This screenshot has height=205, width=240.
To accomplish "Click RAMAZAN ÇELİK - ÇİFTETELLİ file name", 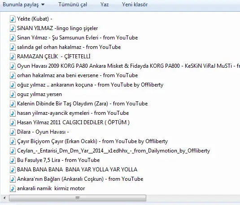I will pyautogui.click(x=53, y=57).
